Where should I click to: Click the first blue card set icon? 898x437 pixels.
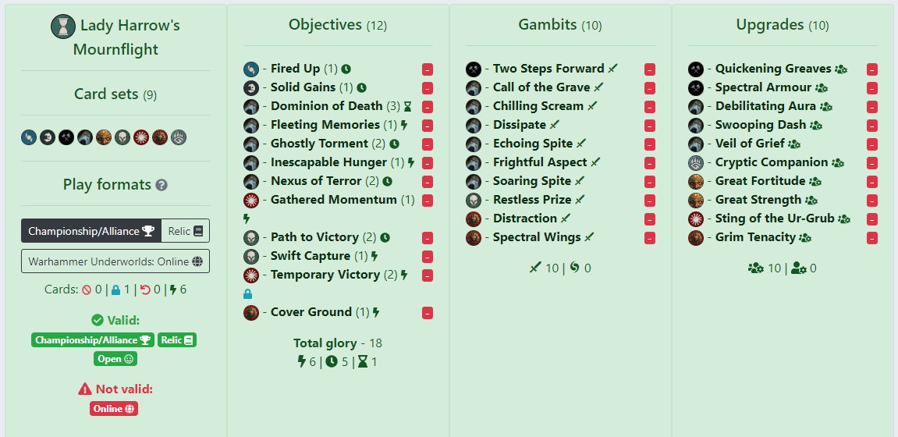pyautogui.click(x=28, y=137)
